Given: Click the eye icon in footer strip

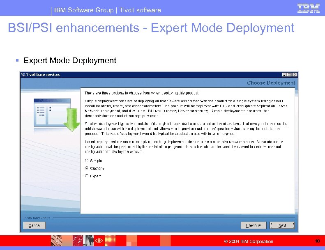Looking at the screenshot, I should [x=99, y=241].
